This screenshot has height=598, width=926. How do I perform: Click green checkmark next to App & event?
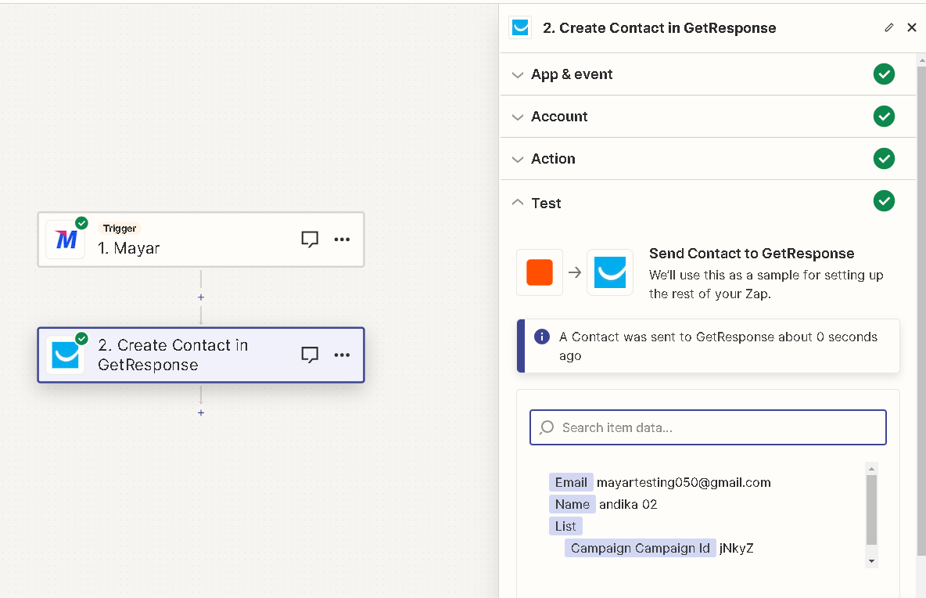[x=884, y=74]
